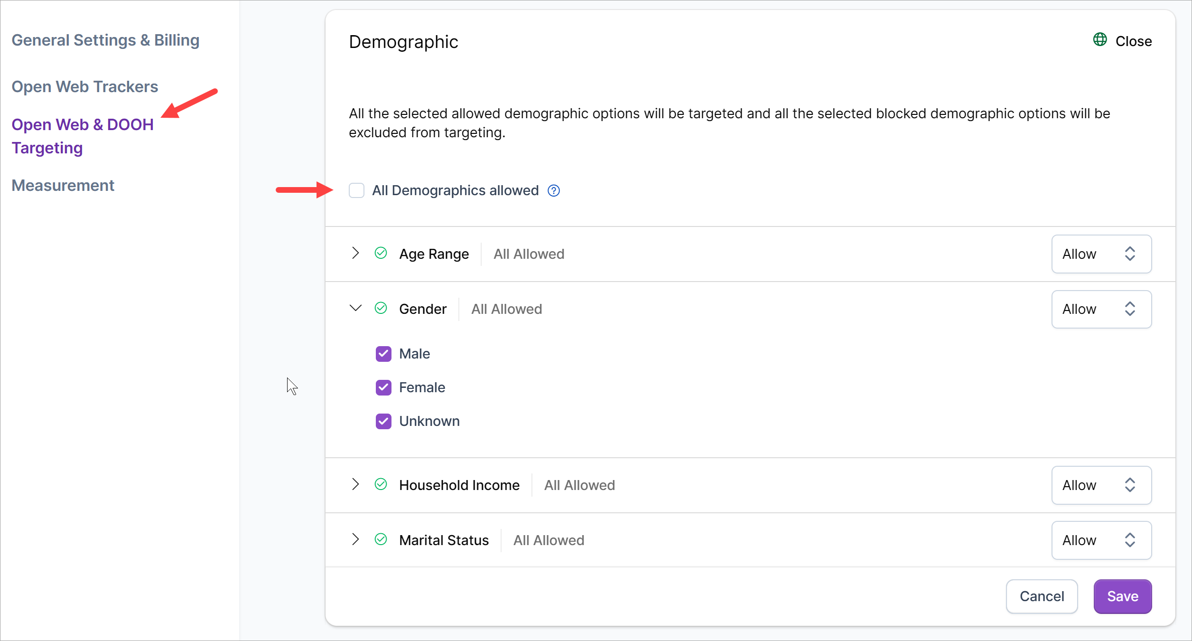Screen dimensions: 1192x641
Task: Click the green check icon for Gender
Action: (x=381, y=308)
